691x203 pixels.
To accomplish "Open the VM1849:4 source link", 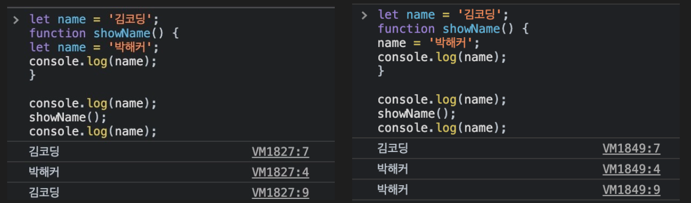I will point(631,169).
